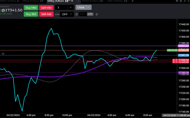
Task: Select the active MNQ JUN24 15 tab
Action: (x=59, y=1)
